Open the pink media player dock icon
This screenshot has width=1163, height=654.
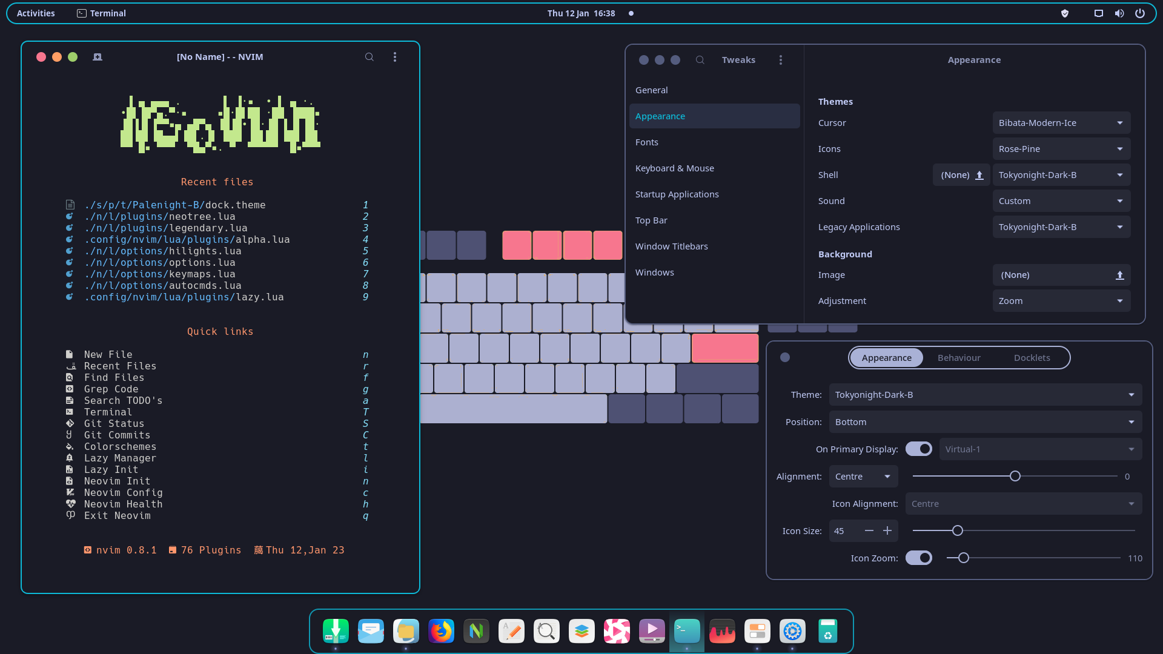[x=617, y=631]
